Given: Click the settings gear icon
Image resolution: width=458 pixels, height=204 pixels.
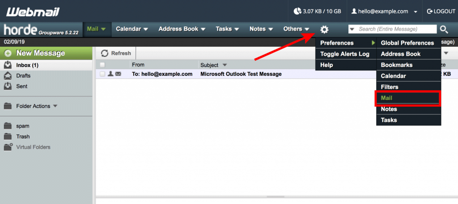Looking at the screenshot, I should [324, 29].
